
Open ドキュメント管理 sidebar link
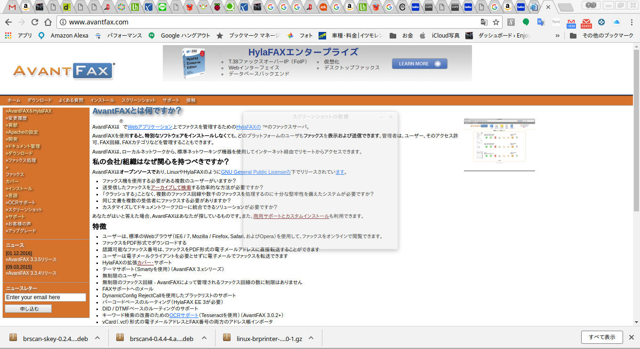[x=23, y=147]
